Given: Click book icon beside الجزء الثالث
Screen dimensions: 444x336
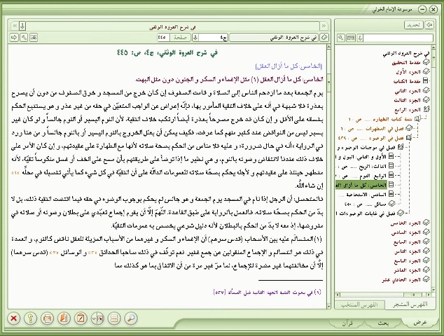Looking at the screenshot, I should [426, 100].
